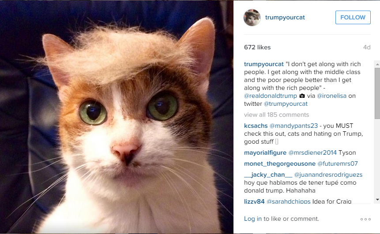This screenshot has width=380, height=234.
Task: Open the trumpyourcat profile avatar
Action: pos(252,18)
